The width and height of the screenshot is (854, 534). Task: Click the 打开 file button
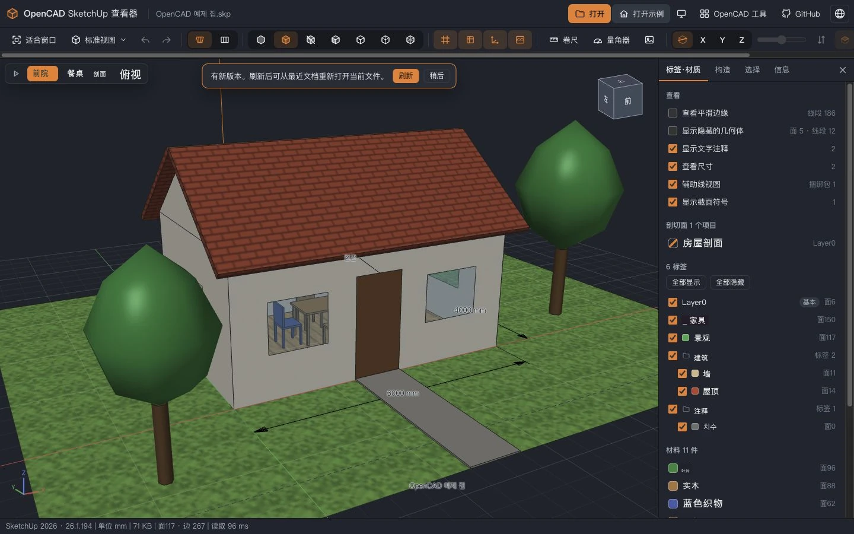589,14
